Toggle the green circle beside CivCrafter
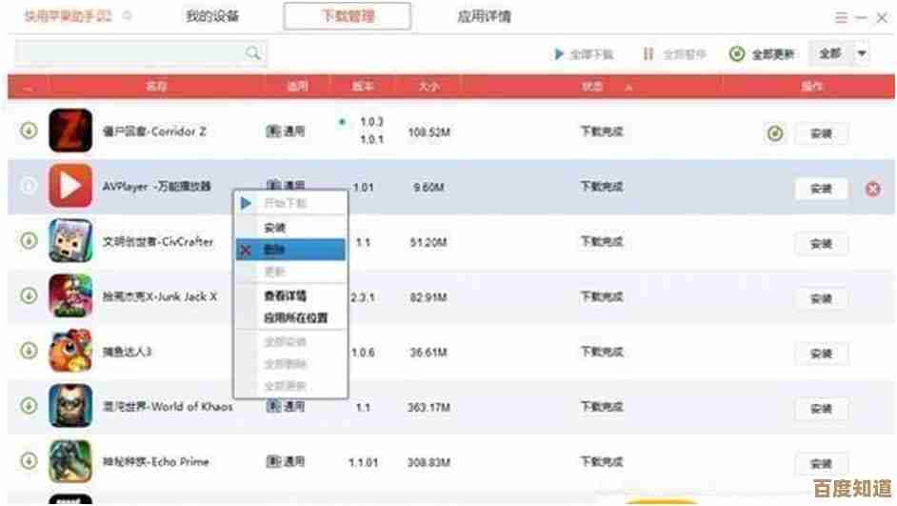Viewport: 897px width, 506px height. 30,240
